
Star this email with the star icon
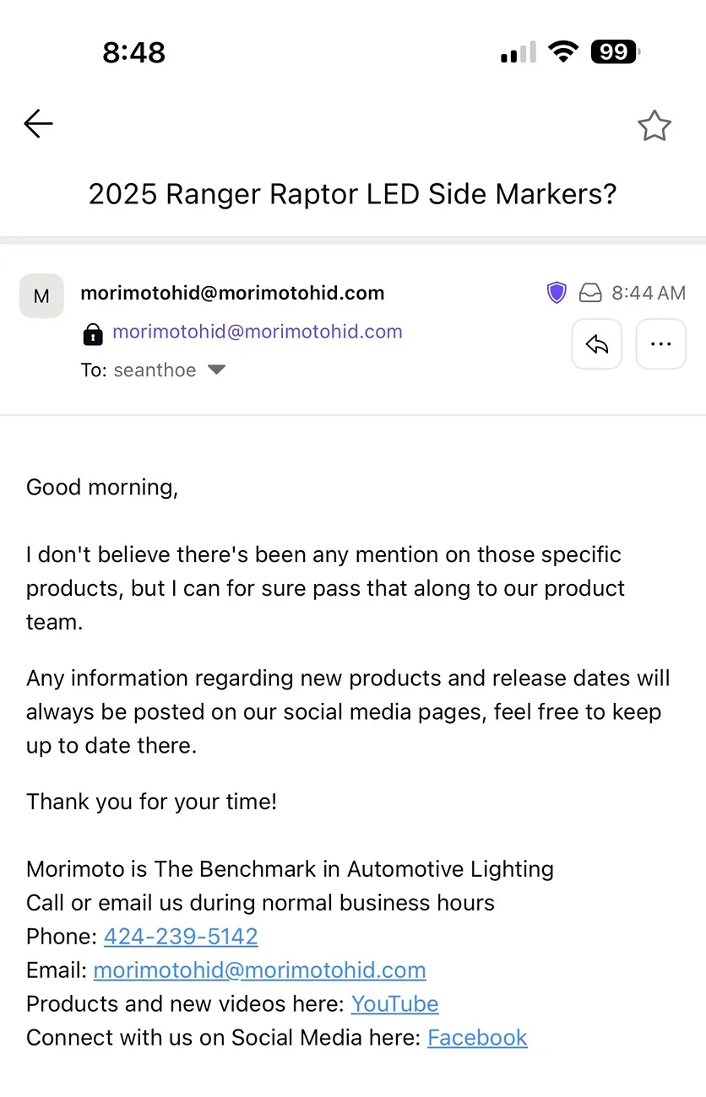(x=654, y=126)
